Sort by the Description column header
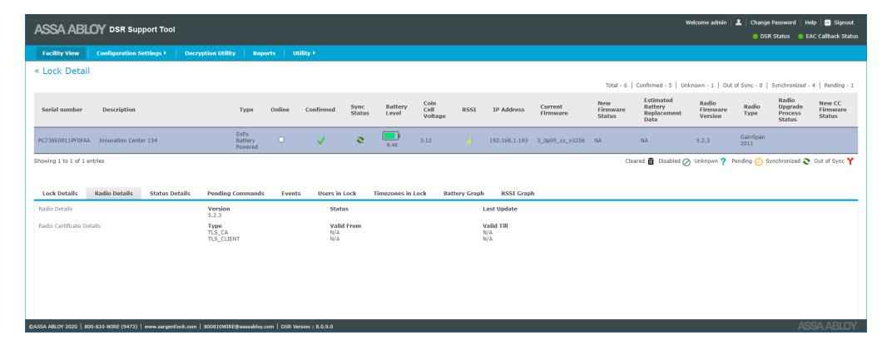This screenshot has height=355, width=892. (x=119, y=110)
